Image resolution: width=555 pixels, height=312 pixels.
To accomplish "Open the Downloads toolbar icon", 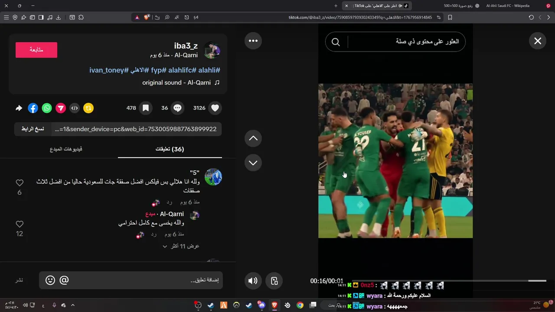I will [59, 17].
